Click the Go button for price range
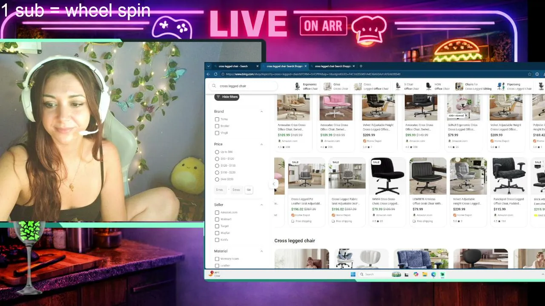The height and width of the screenshot is (306, 545). click(x=249, y=190)
